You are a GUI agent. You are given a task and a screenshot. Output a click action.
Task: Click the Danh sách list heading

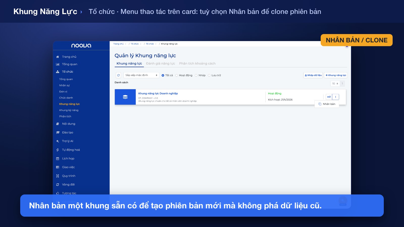(x=121, y=82)
